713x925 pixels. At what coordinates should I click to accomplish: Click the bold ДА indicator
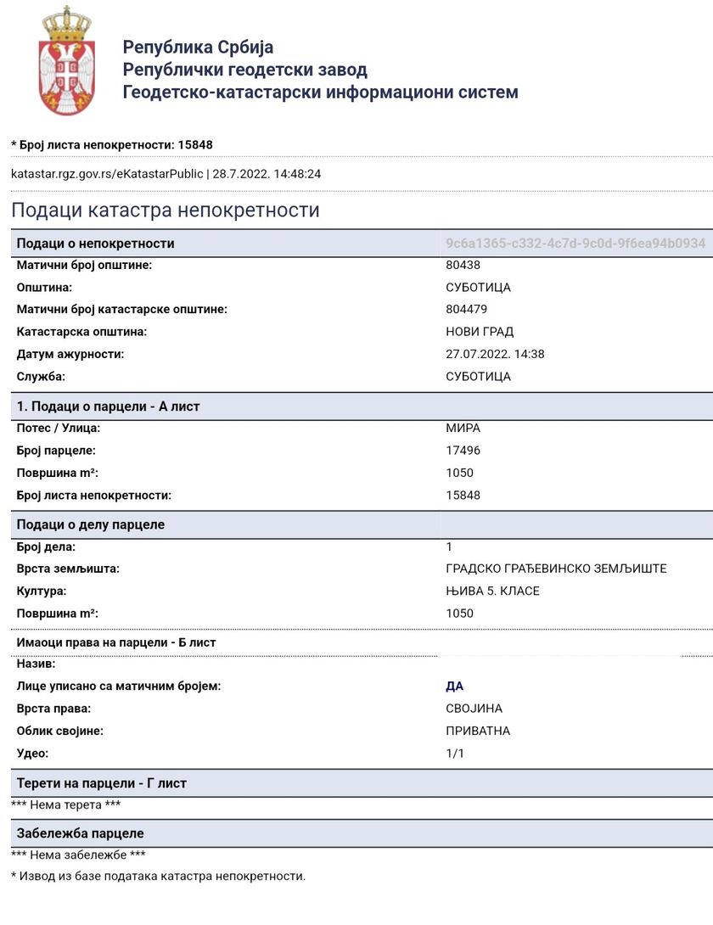(455, 687)
